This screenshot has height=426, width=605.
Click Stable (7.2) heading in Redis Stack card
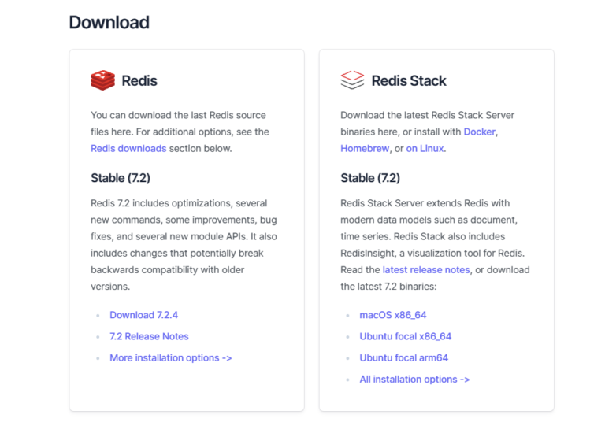(370, 178)
